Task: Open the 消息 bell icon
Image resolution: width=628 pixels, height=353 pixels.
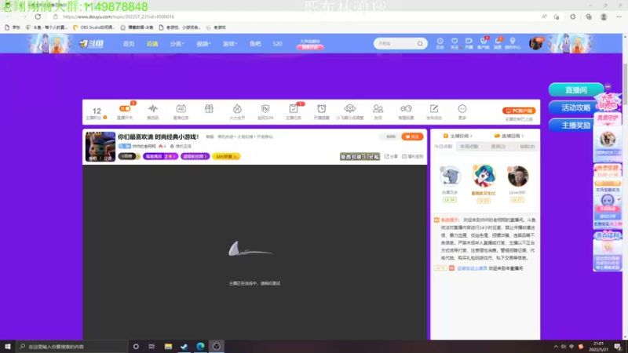Action: pyautogui.click(x=498, y=43)
